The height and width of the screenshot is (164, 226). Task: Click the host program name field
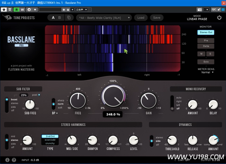click(x=50, y=10)
